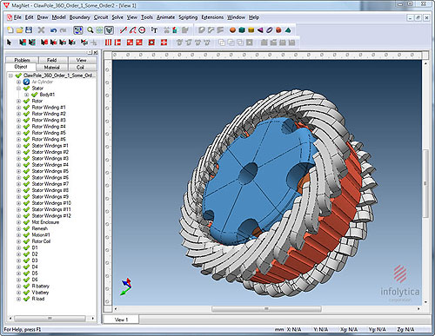Select the arrow pointer selection tool
435x336 pixels.
pyautogui.click(x=9, y=43)
